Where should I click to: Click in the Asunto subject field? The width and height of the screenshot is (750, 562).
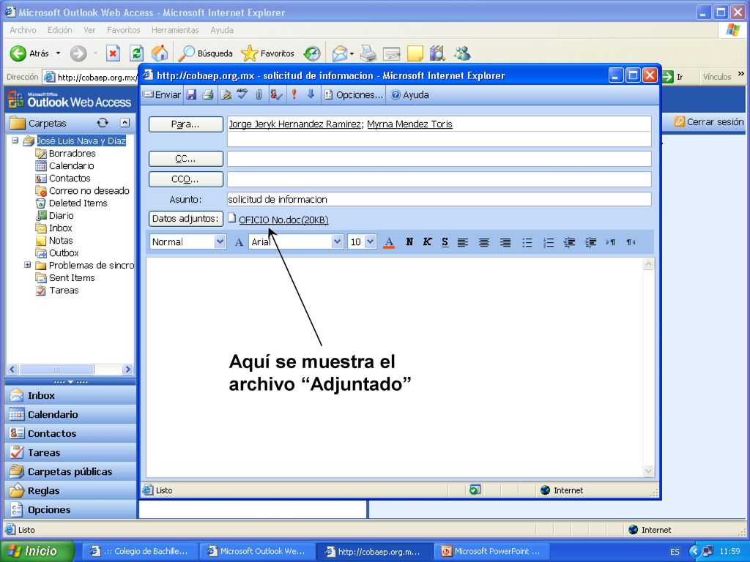439,199
